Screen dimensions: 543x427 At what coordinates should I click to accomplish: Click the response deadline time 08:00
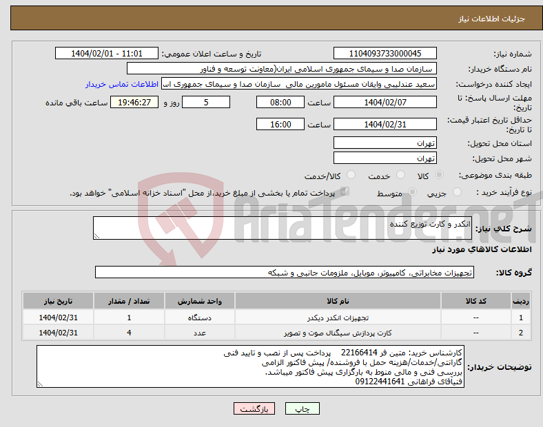point(280,102)
